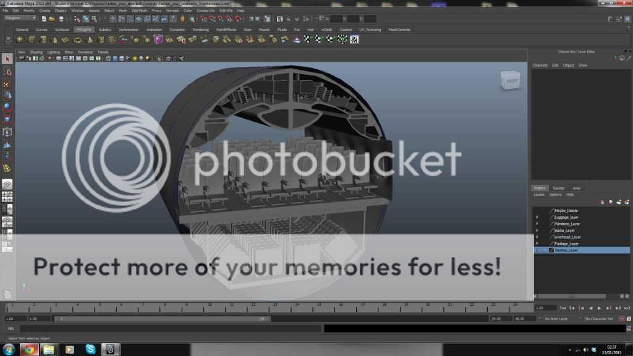
Task: Click the polygon sphere shelf icon
Action: [x=19, y=40]
